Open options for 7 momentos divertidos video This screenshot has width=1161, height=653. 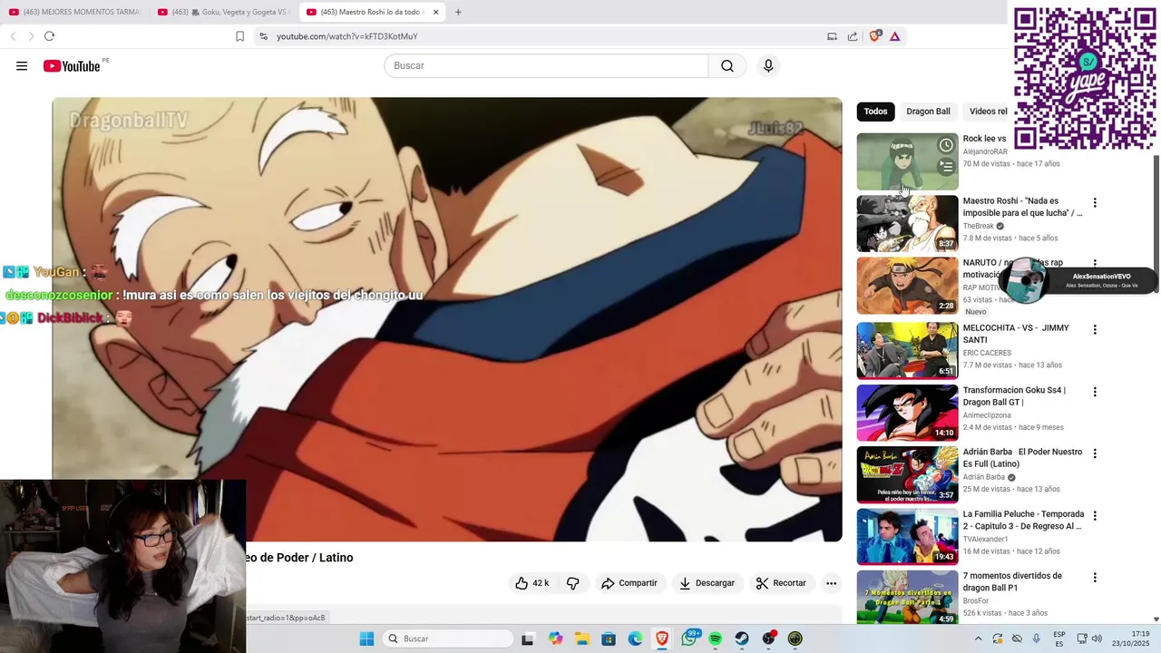(x=1095, y=578)
